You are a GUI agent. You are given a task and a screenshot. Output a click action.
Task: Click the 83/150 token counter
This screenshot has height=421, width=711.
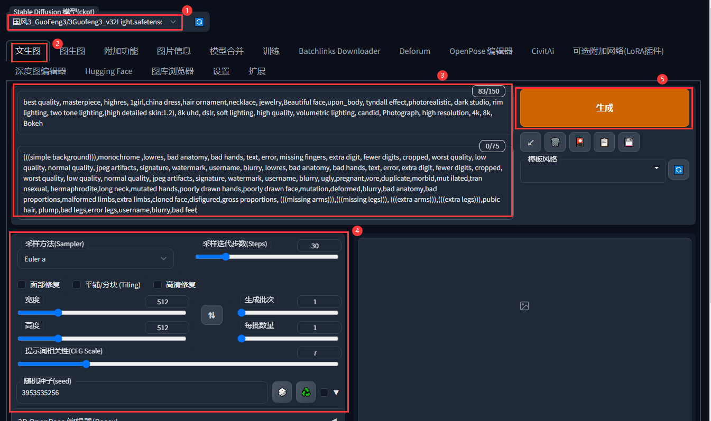click(x=488, y=91)
